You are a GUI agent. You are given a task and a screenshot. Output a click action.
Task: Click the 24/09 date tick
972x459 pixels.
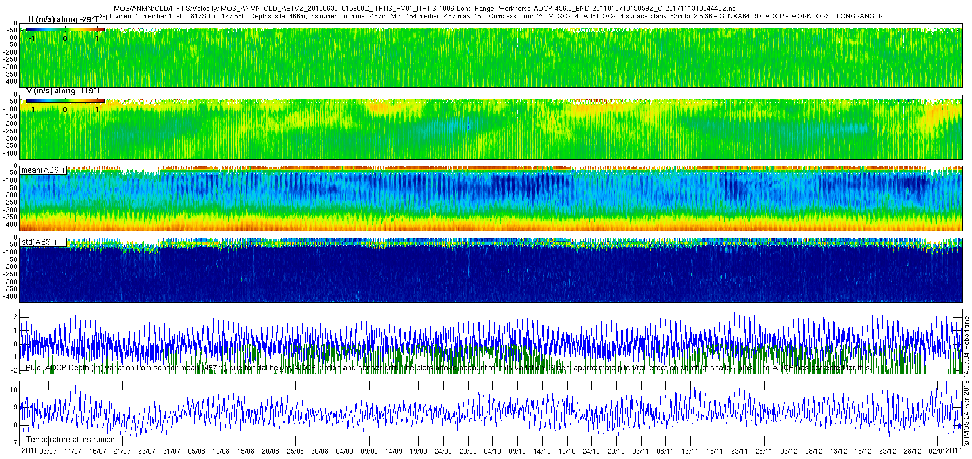(443, 451)
